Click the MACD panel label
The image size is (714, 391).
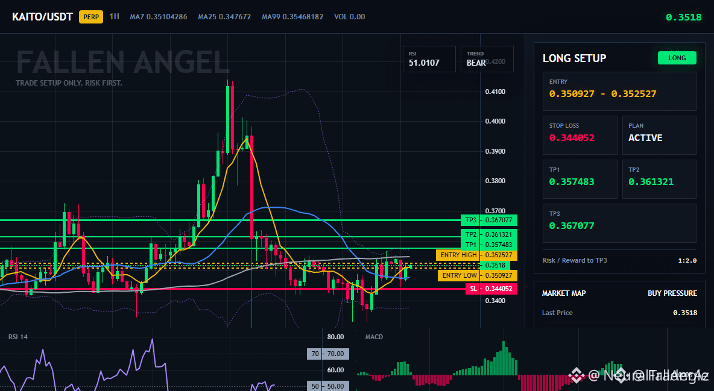coord(374,337)
